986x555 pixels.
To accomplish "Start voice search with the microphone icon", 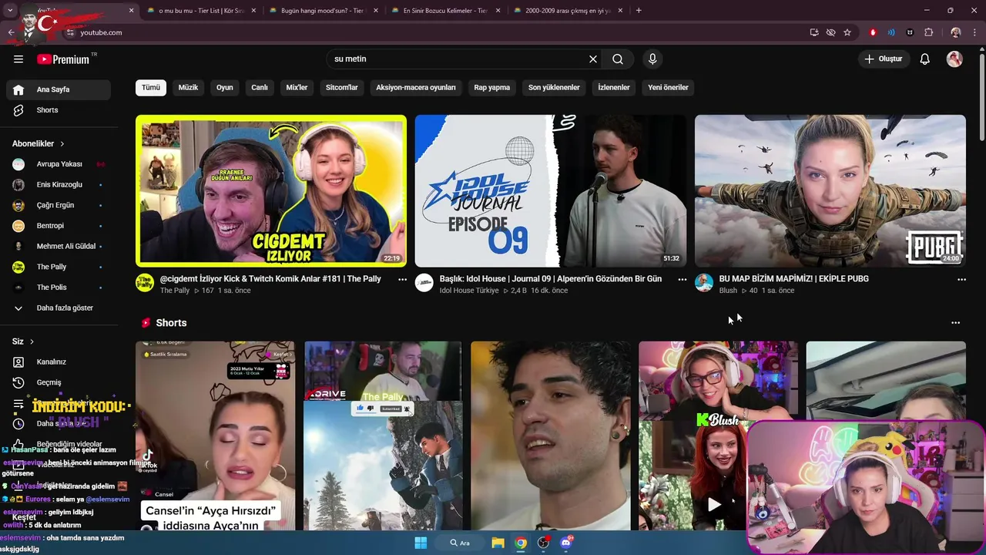I will (x=652, y=59).
